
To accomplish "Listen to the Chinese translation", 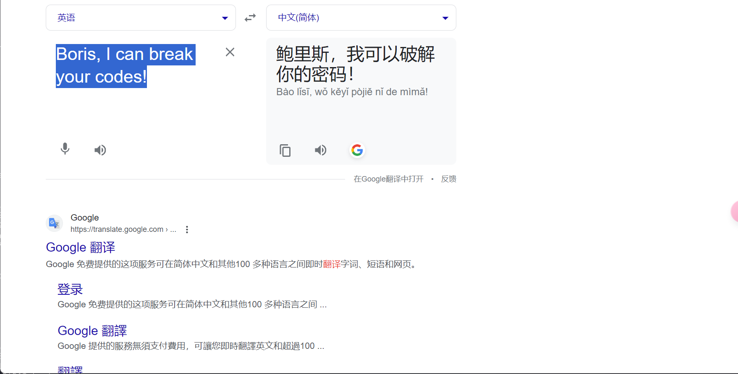I will tap(321, 150).
